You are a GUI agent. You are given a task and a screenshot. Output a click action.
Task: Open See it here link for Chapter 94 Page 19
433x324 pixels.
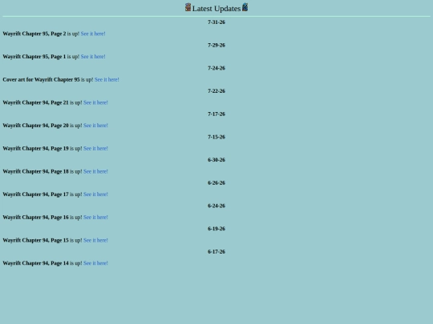tap(95, 149)
